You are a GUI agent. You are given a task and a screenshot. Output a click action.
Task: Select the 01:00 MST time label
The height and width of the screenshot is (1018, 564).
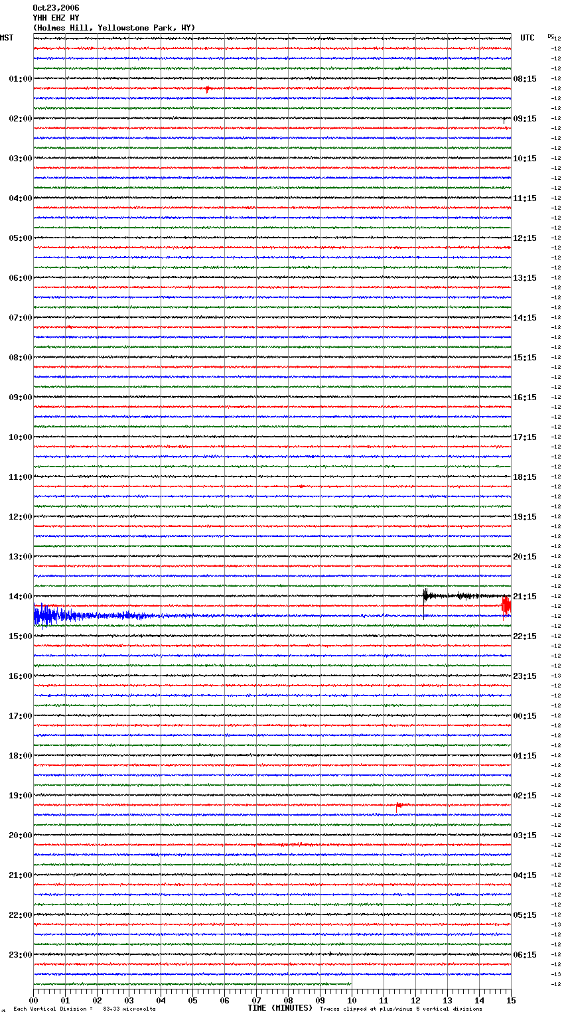pyautogui.click(x=21, y=79)
